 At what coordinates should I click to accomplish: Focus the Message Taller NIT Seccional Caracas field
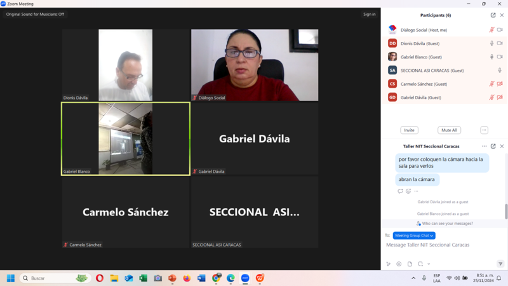[444, 245]
